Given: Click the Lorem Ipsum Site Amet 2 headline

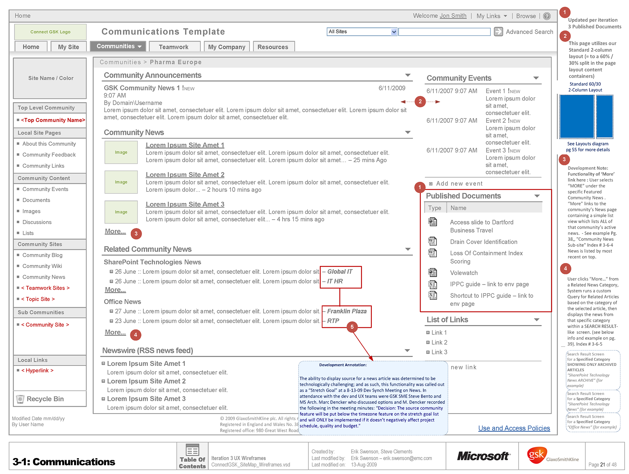Looking at the screenshot, I should [x=185, y=175].
